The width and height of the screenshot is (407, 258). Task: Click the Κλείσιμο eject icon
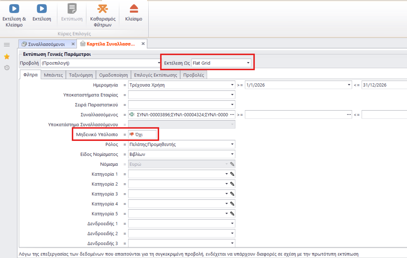134,9
